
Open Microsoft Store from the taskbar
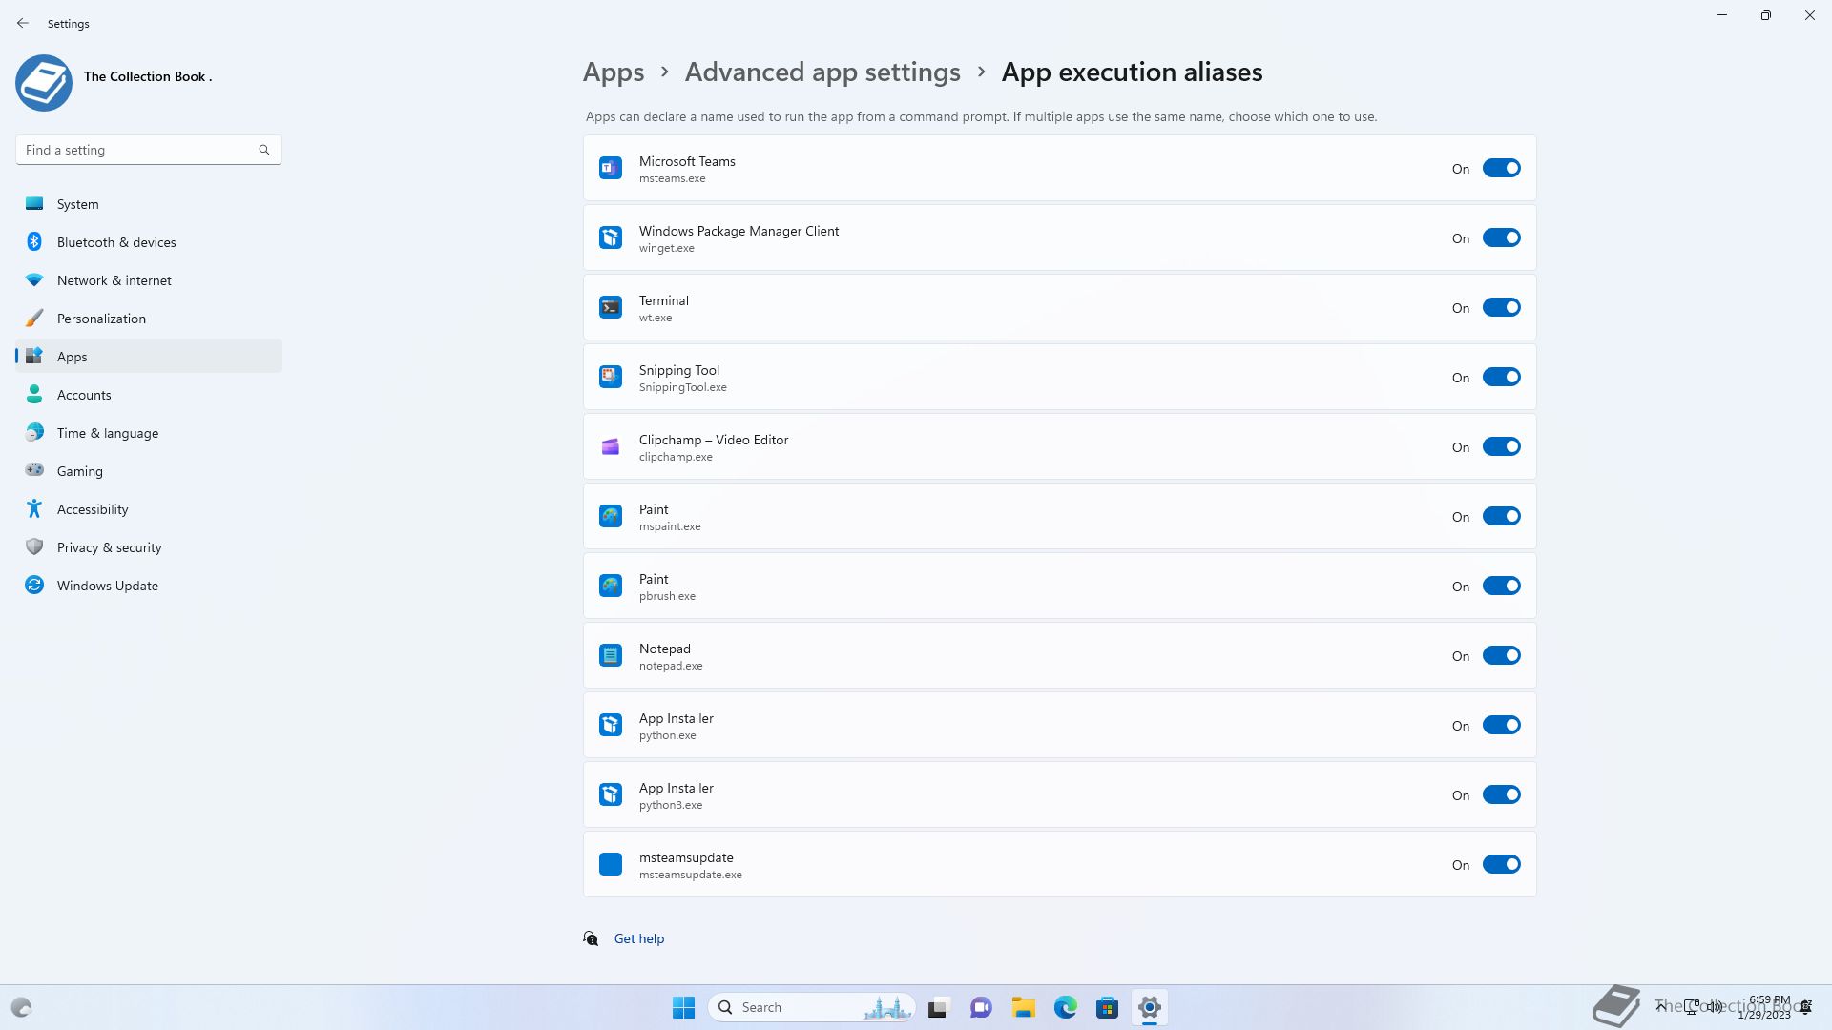point(1108,1007)
